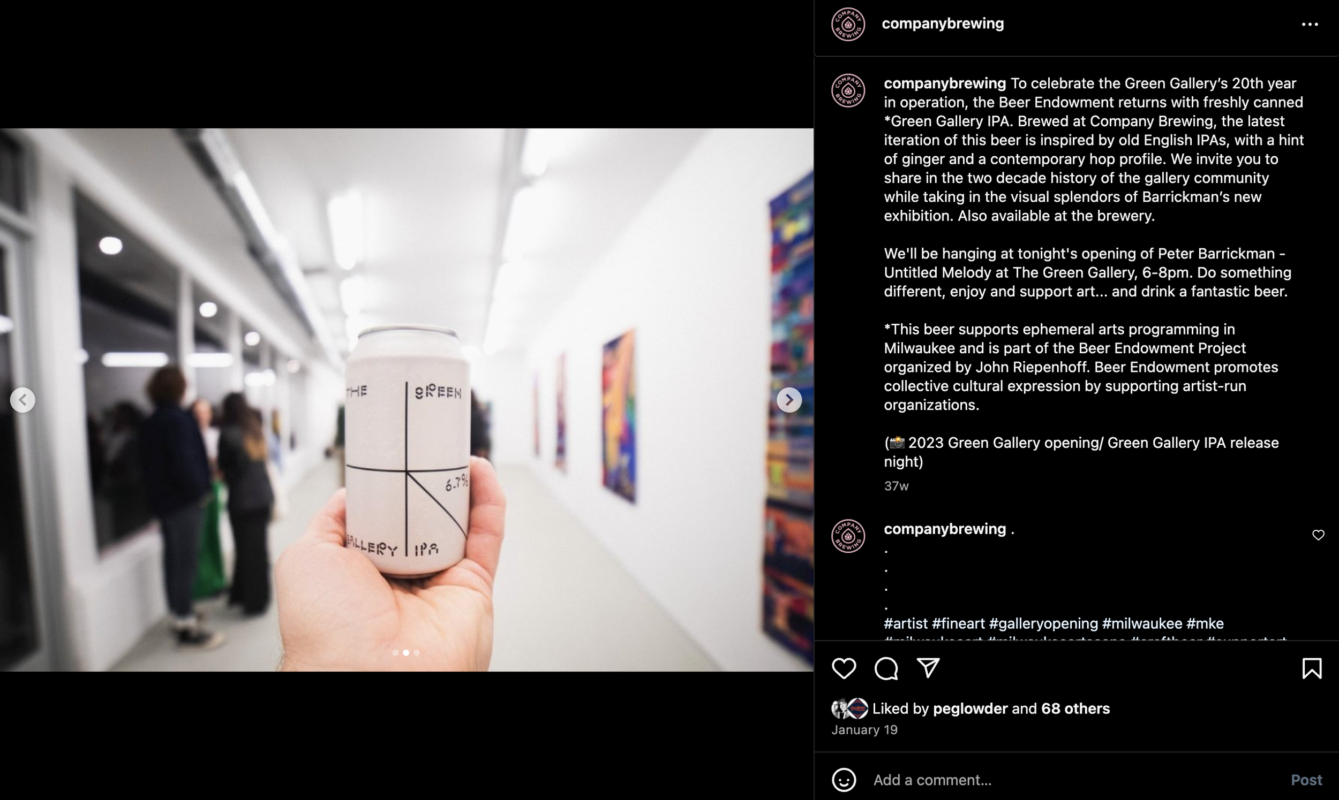Open companybrewing name in caption
1339x800 pixels.
945,83
